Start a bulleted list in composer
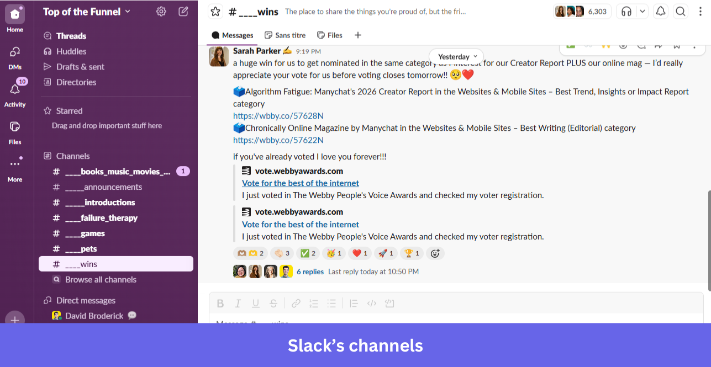Viewport: 711px width, 367px height. (x=331, y=303)
